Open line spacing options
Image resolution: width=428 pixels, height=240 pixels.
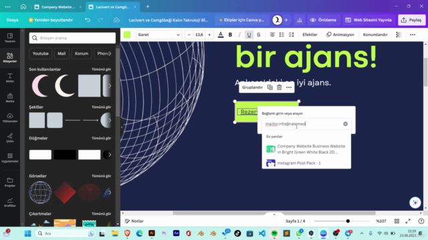292,35
